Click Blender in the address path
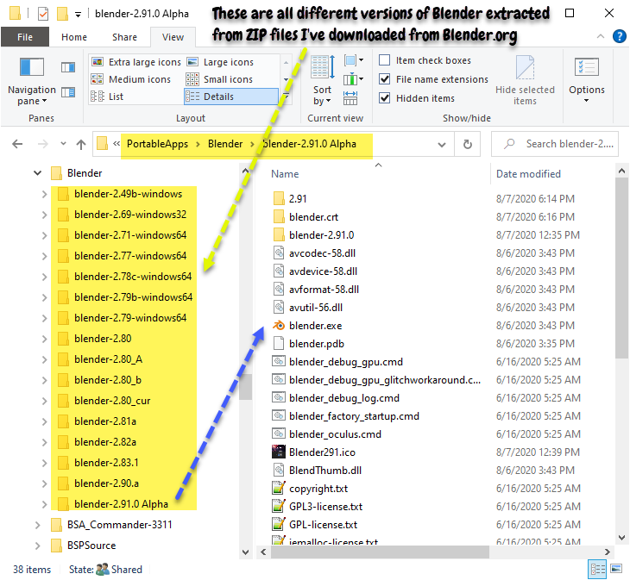Viewport: 630px width, 580px height. click(225, 144)
